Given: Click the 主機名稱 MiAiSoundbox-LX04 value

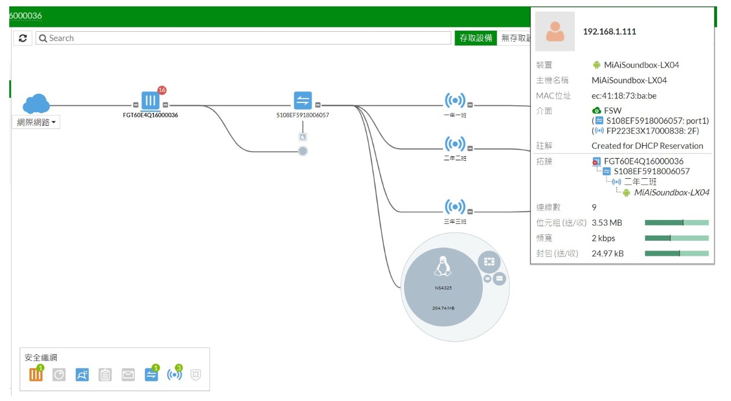Looking at the screenshot, I should [629, 80].
